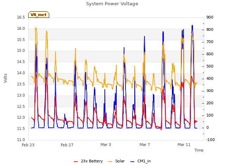Click the 300 right axis value
The height and width of the screenshot is (168, 225).
[210, 91]
